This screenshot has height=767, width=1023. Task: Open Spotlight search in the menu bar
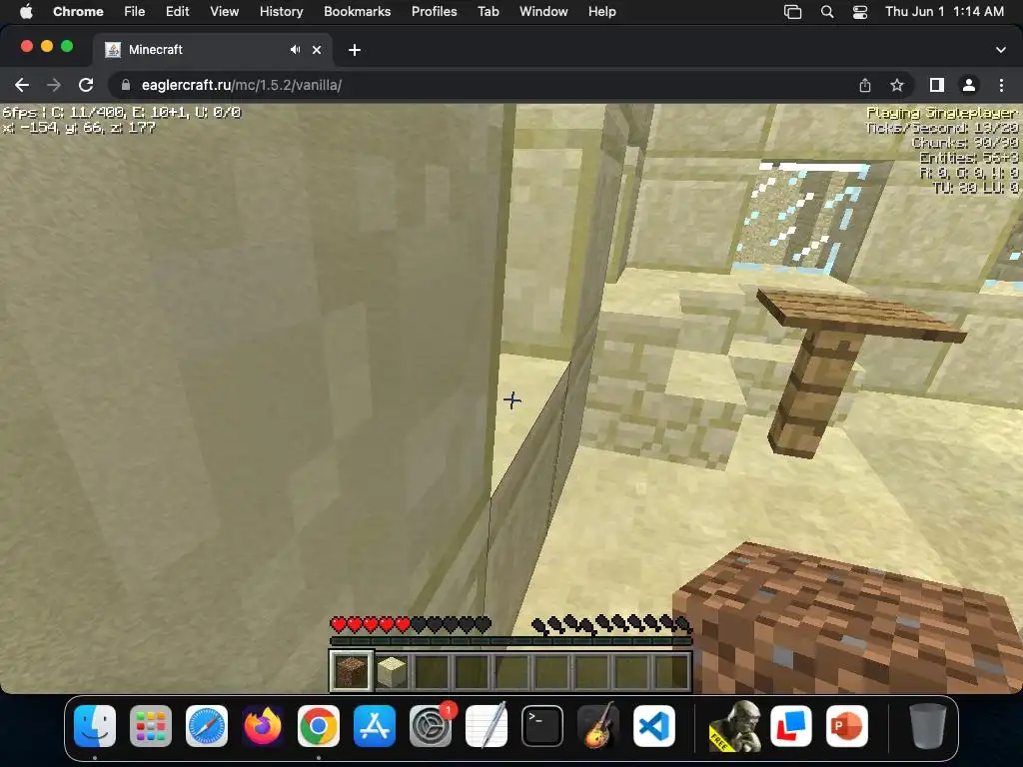click(826, 11)
